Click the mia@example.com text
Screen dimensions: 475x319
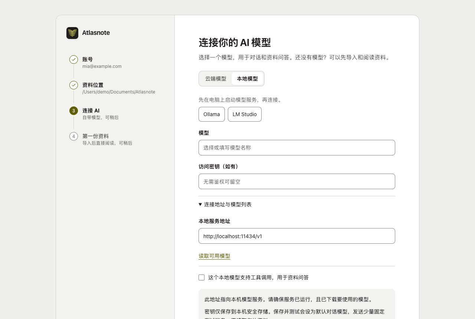click(102, 66)
